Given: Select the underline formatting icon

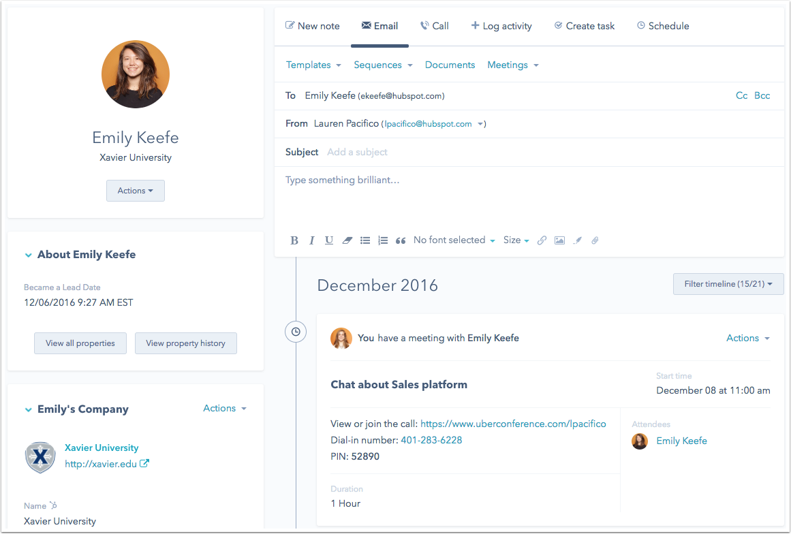Looking at the screenshot, I should coord(329,240).
